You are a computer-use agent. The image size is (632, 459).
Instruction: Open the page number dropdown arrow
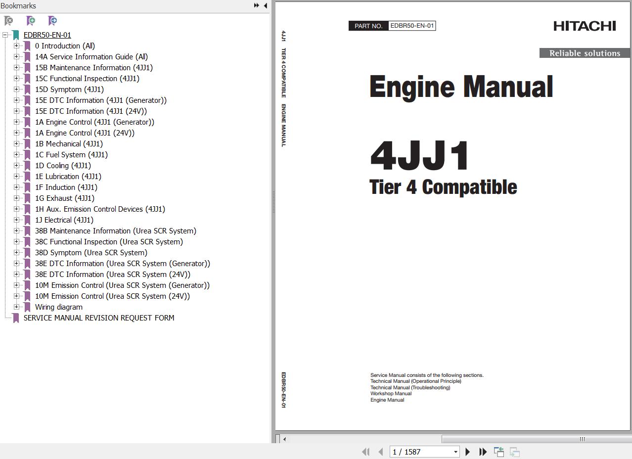[455, 452]
